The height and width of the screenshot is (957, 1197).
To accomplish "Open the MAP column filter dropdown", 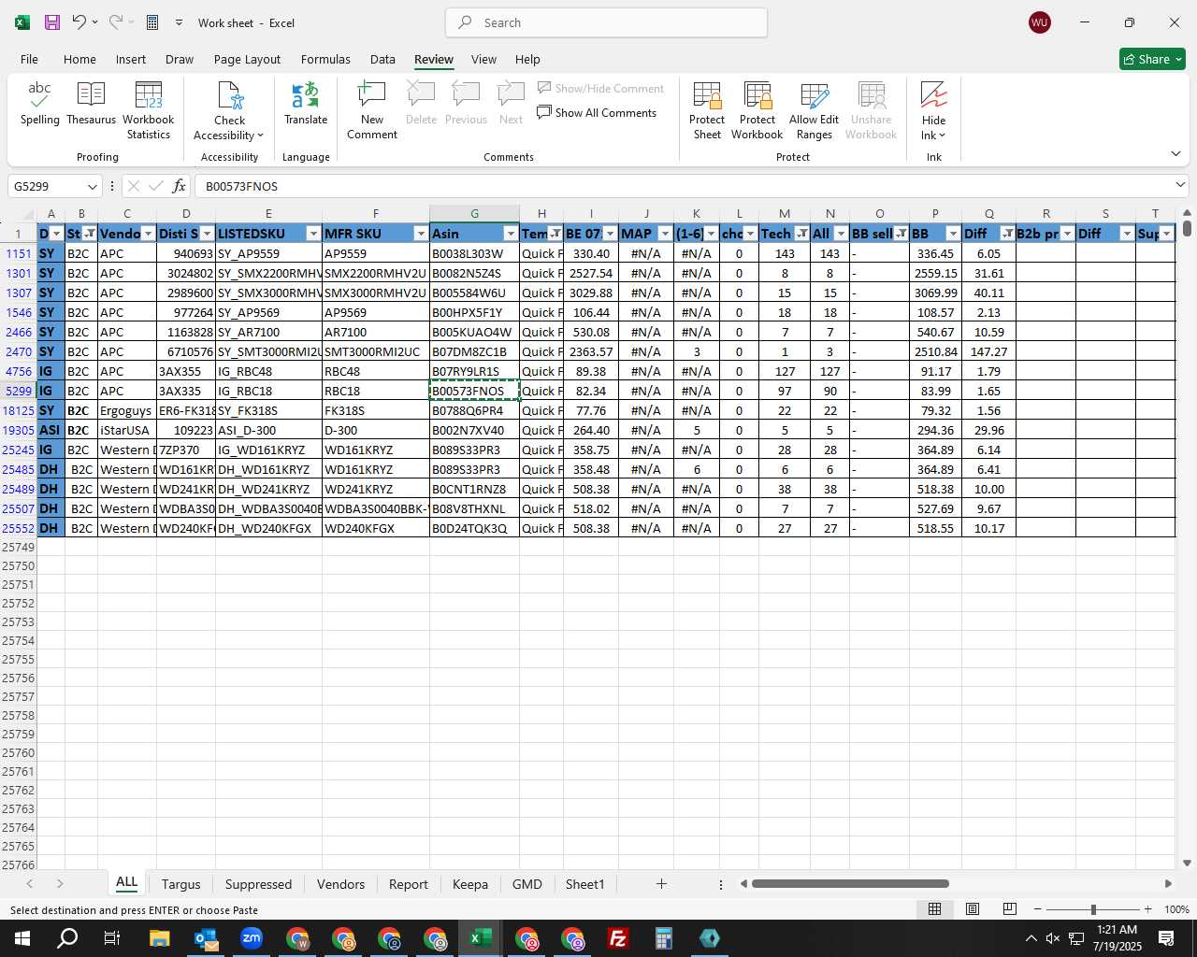I will pyautogui.click(x=665, y=234).
